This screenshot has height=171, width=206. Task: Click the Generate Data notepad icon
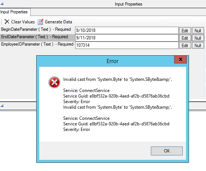click(40, 22)
